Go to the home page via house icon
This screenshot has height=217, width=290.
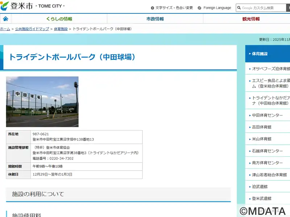click(x=5, y=19)
